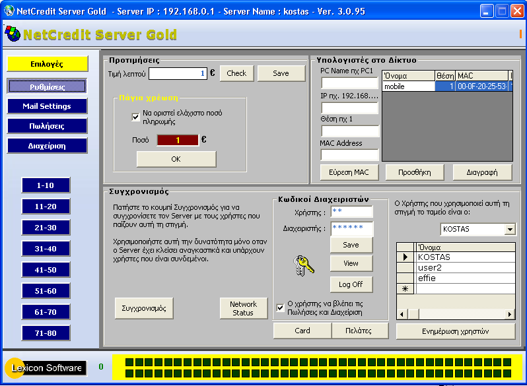This screenshot has height=386, width=527.
Task: Open the current cashier user dropdown
Action: tap(510, 229)
